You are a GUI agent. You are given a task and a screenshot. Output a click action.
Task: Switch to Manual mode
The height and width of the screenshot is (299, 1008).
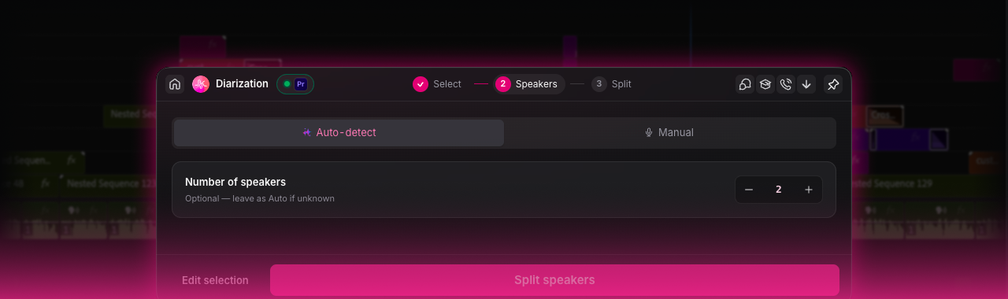669,133
